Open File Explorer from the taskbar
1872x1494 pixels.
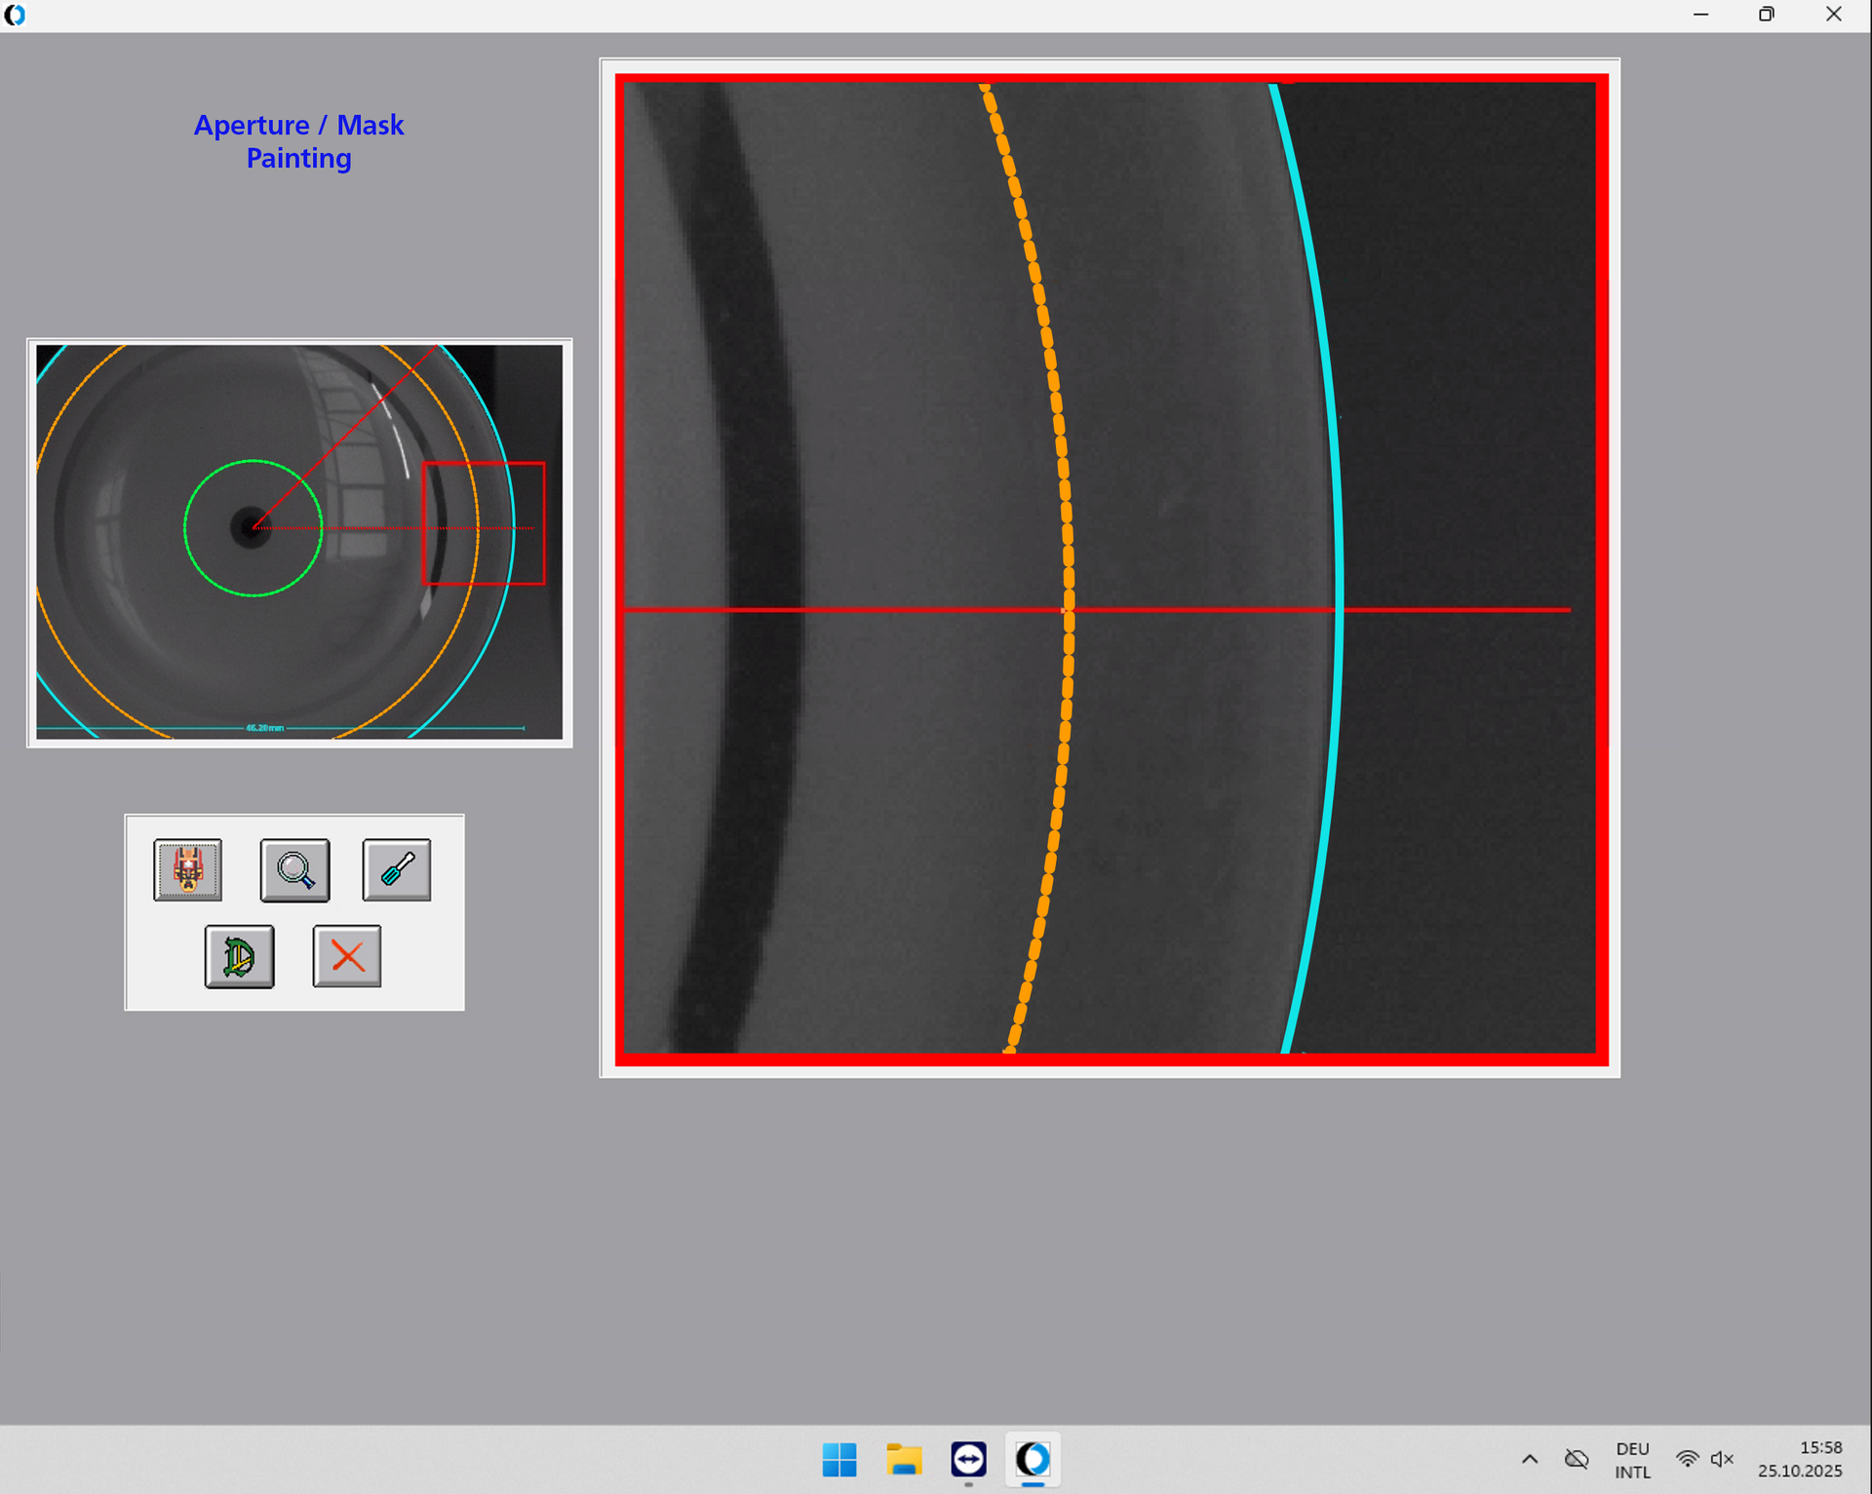pos(904,1460)
